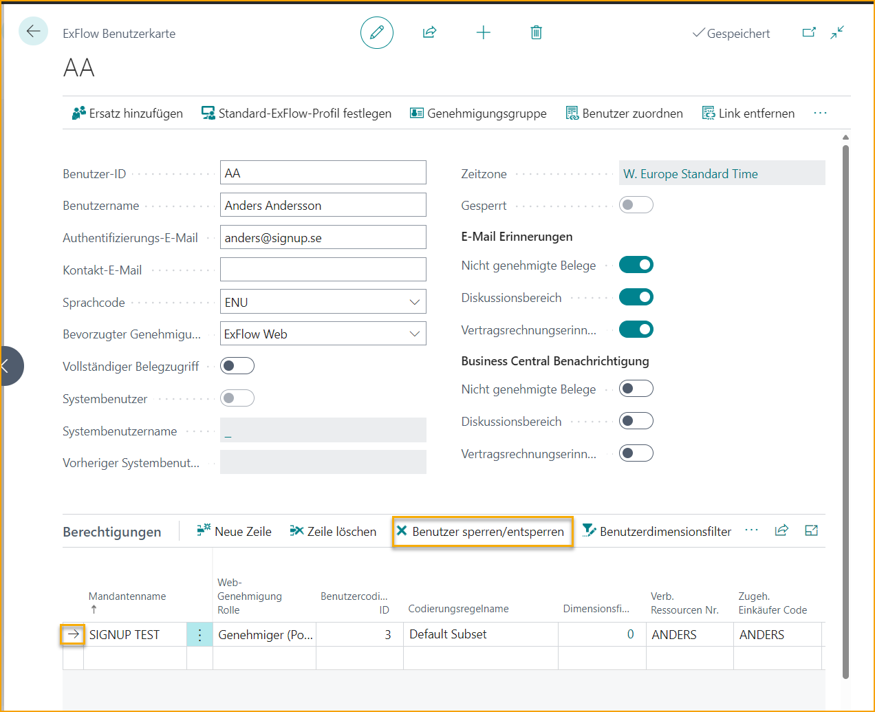Click the plus icon to create new
Viewport: 875px width, 712px height.
483,32
